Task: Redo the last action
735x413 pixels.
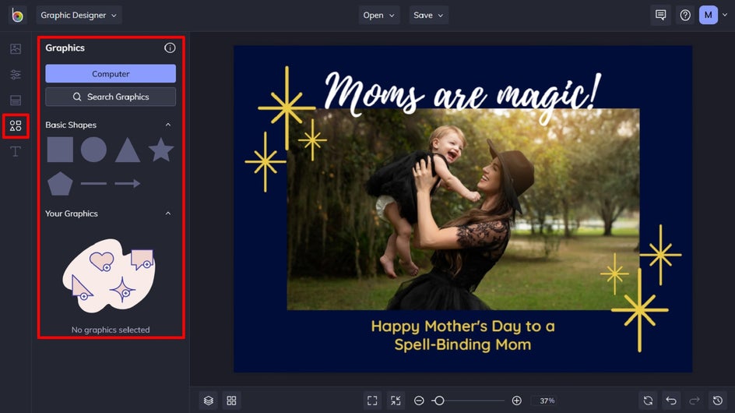Action: 695,401
